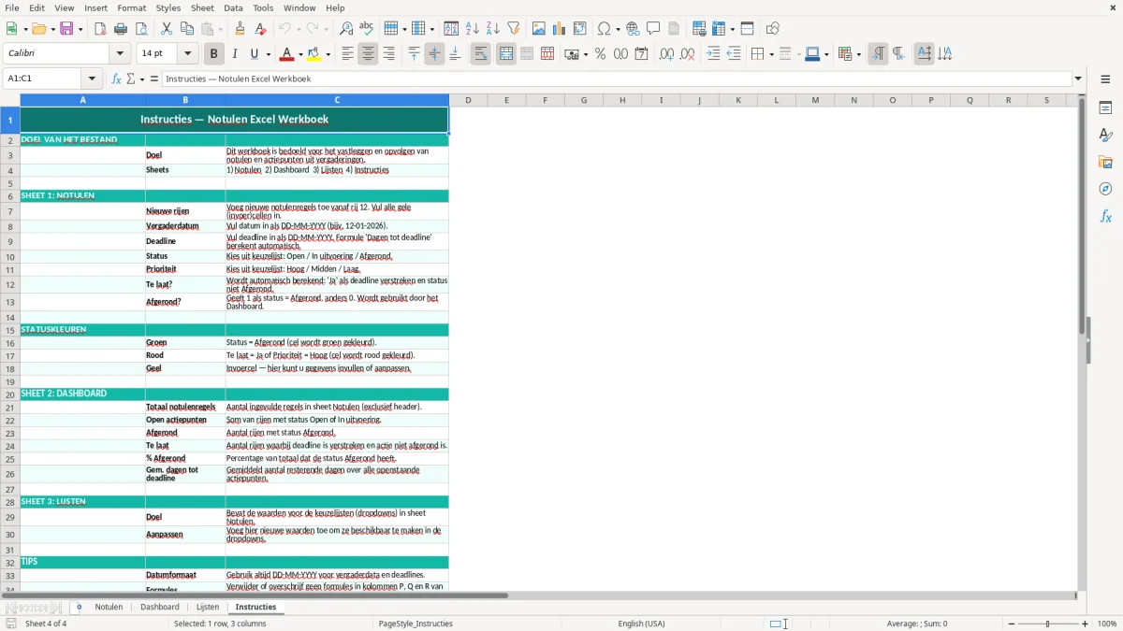Screen dimensions: 1123x631
Task: Toggle Align Right
Action: [388, 54]
